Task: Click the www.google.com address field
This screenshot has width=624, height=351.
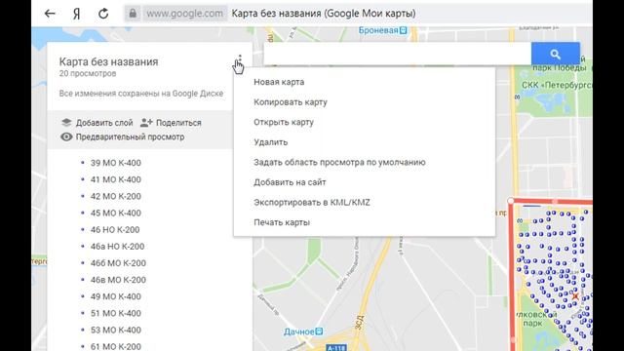Action: pos(184,14)
